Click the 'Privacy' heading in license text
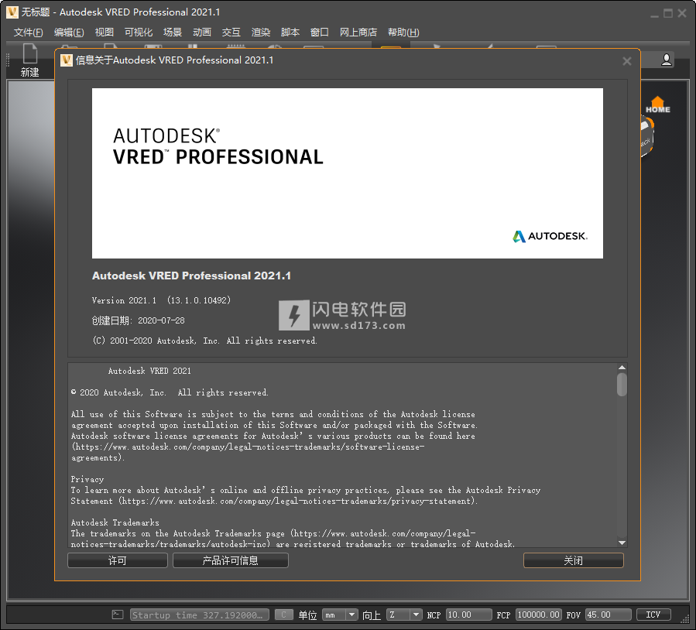This screenshot has width=696, height=630. click(87, 479)
